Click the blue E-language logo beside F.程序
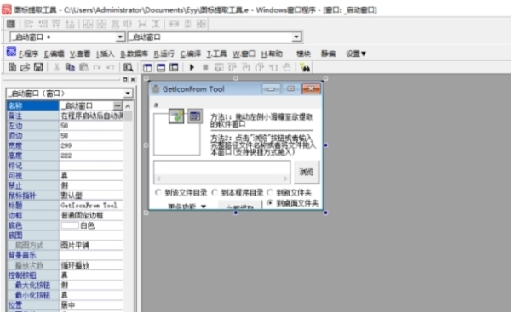The width and height of the screenshot is (511, 312). 11,52
